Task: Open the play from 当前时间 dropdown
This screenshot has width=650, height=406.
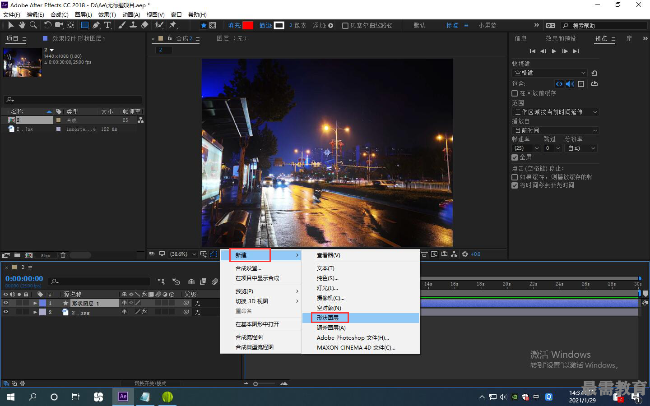Action: tap(556, 130)
